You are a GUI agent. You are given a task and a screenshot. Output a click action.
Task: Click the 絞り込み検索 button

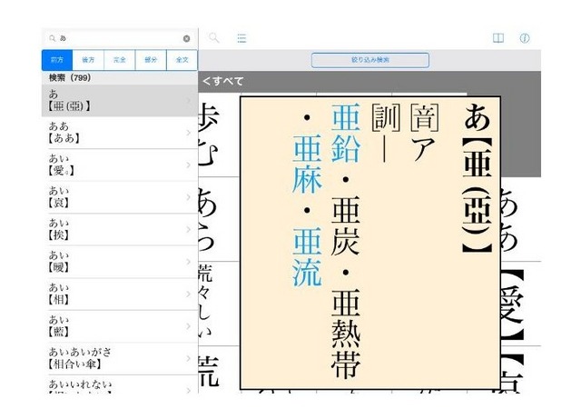pos(370,60)
